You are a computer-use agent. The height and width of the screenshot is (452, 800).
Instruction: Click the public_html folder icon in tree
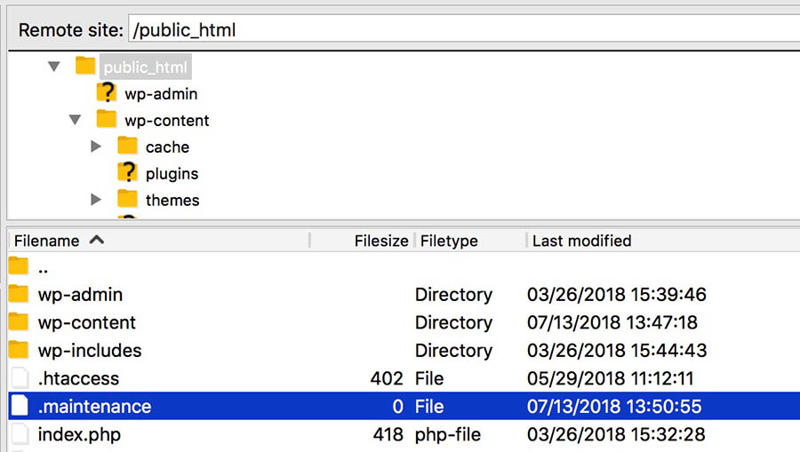coord(85,67)
